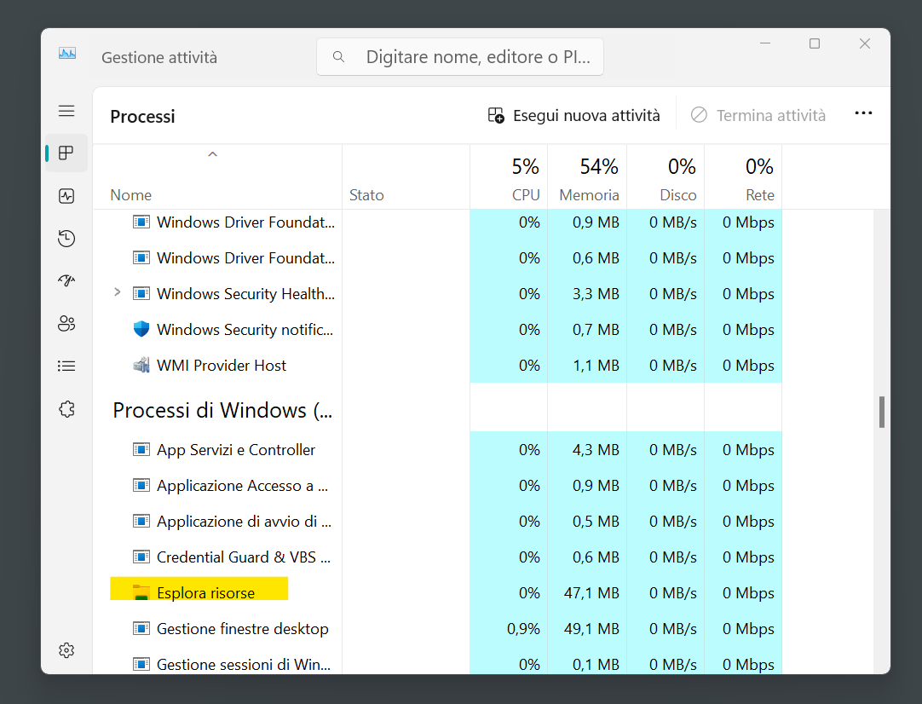Click Esegui nuova attività button
This screenshot has height=704, width=922.
(x=573, y=115)
